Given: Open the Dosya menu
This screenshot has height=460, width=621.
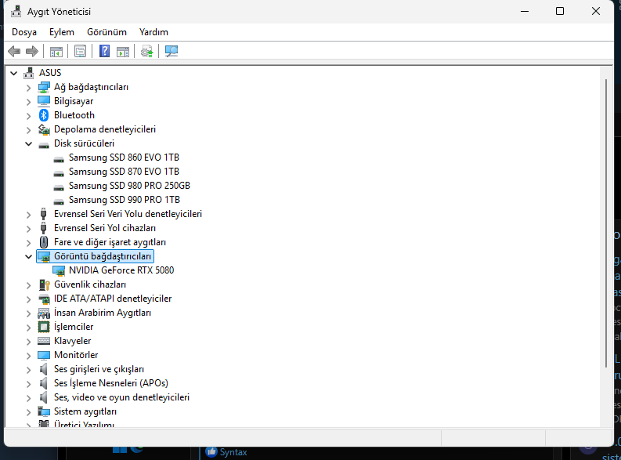Looking at the screenshot, I should coord(24,32).
